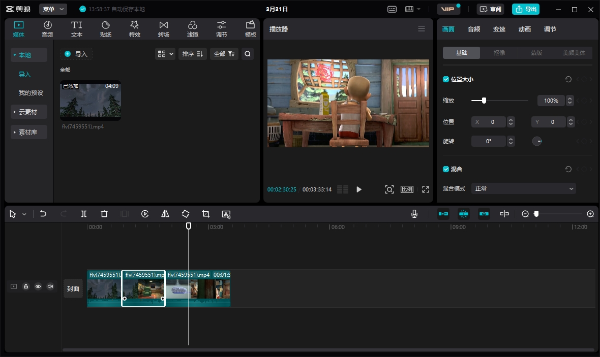The width and height of the screenshot is (600, 357).
Task: Switch to the 调节 tab in properties panel
Action: click(x=550, y=29)
